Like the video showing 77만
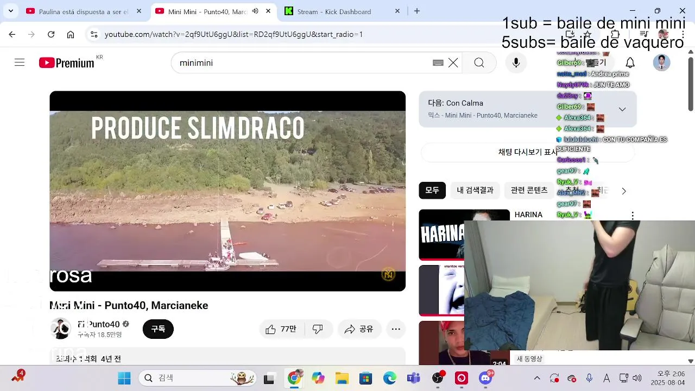This screenshot has height=391, width=695. click(x=281, y=329)
